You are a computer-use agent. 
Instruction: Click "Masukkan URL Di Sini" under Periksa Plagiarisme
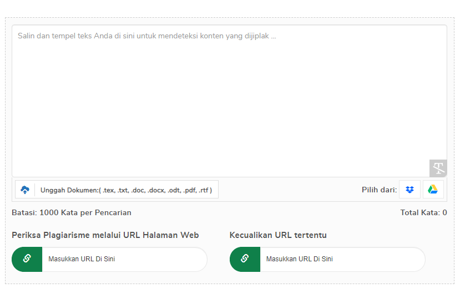pos(82,259)
